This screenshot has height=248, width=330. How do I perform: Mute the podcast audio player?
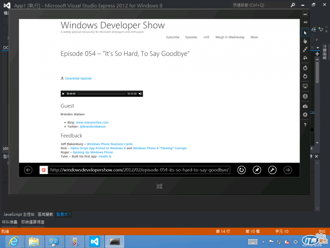[140, 94]
